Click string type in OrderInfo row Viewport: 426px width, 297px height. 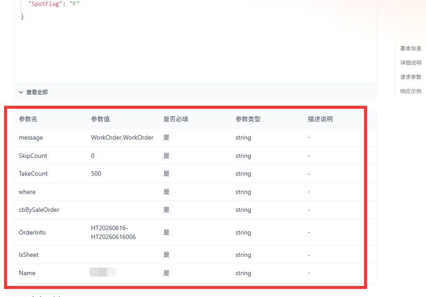[243, 233]
